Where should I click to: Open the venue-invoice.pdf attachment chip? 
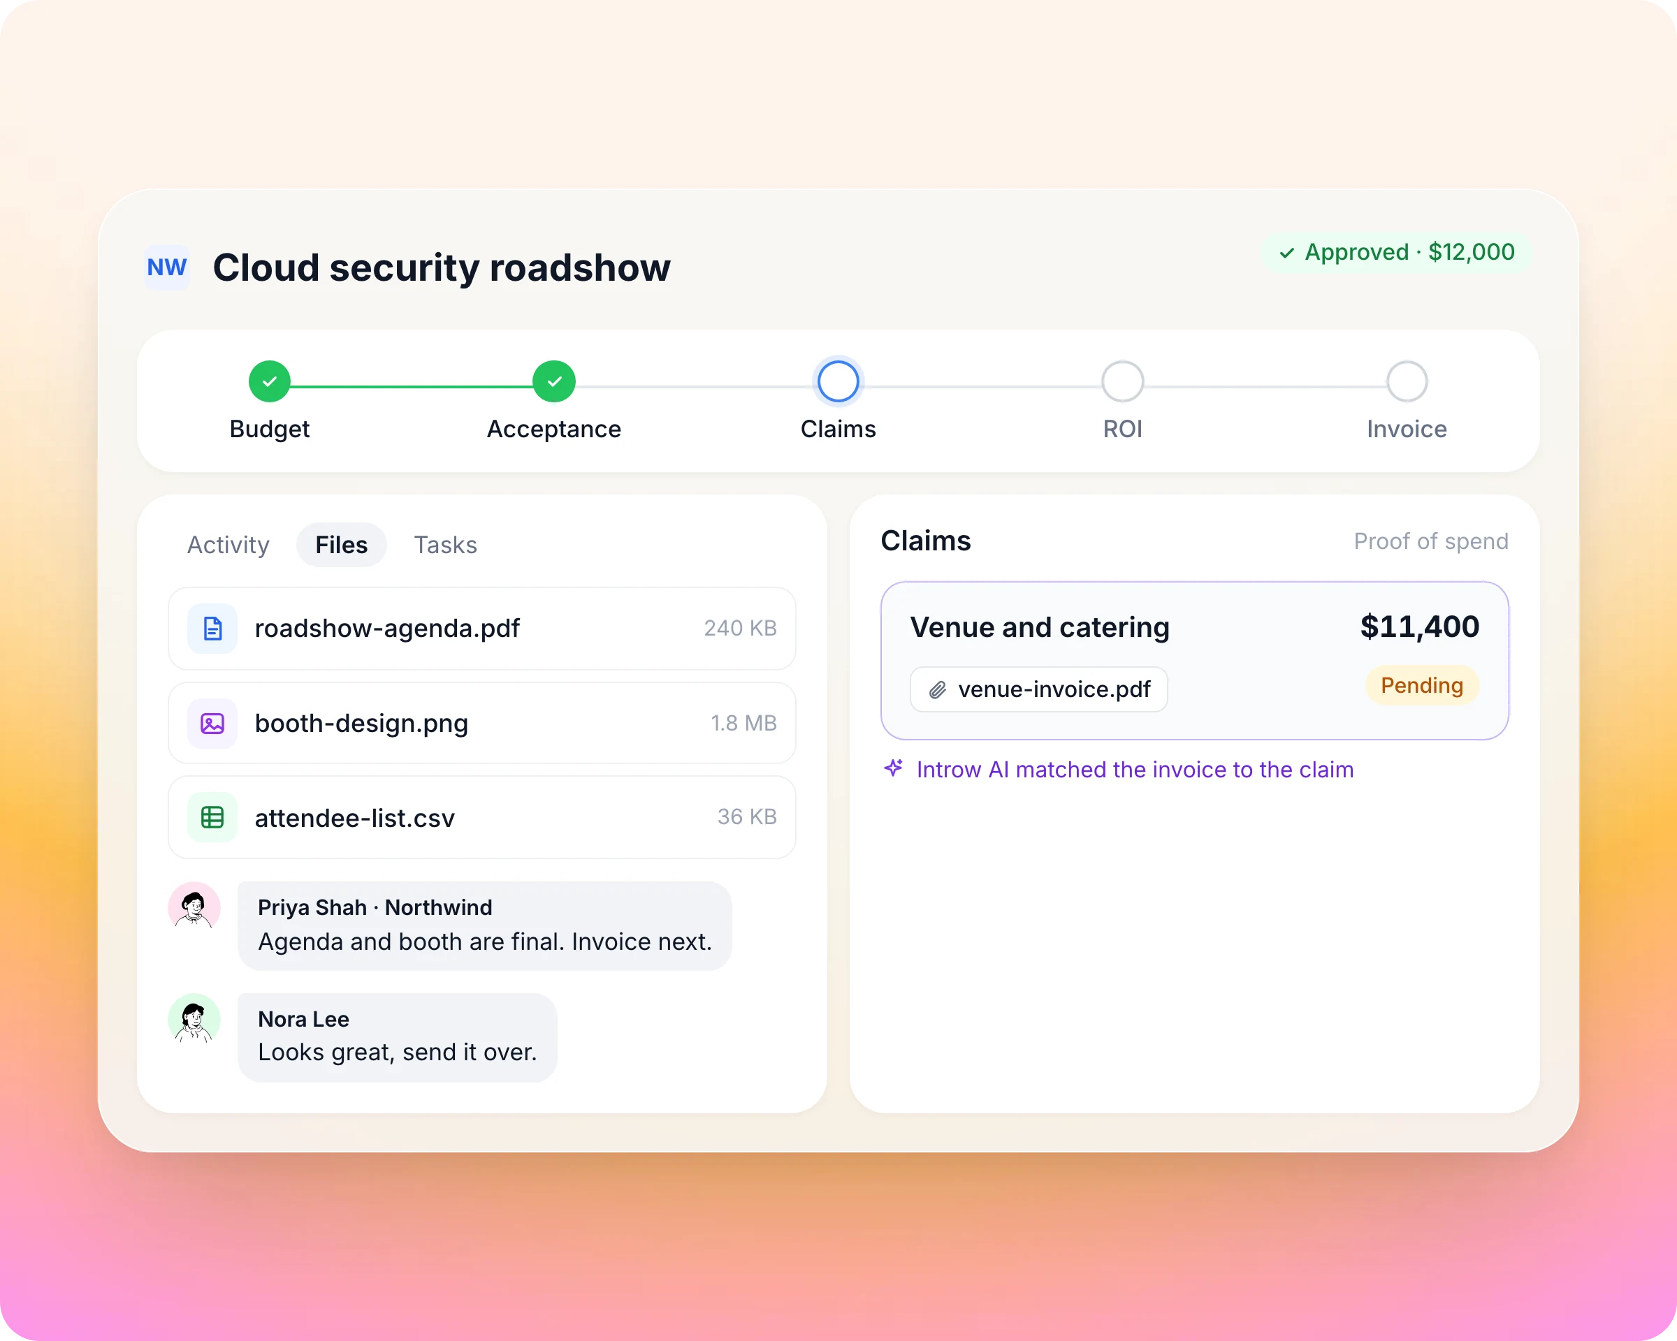pos(1039,689)
